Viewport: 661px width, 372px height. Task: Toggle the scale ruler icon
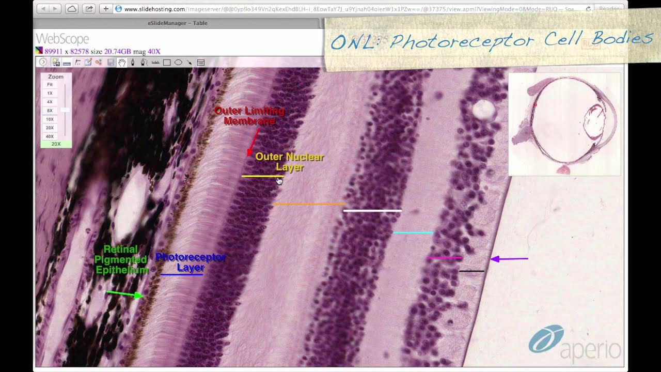click(67, 63)
